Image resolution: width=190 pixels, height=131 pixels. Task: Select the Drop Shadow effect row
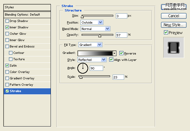coord(27,21)
